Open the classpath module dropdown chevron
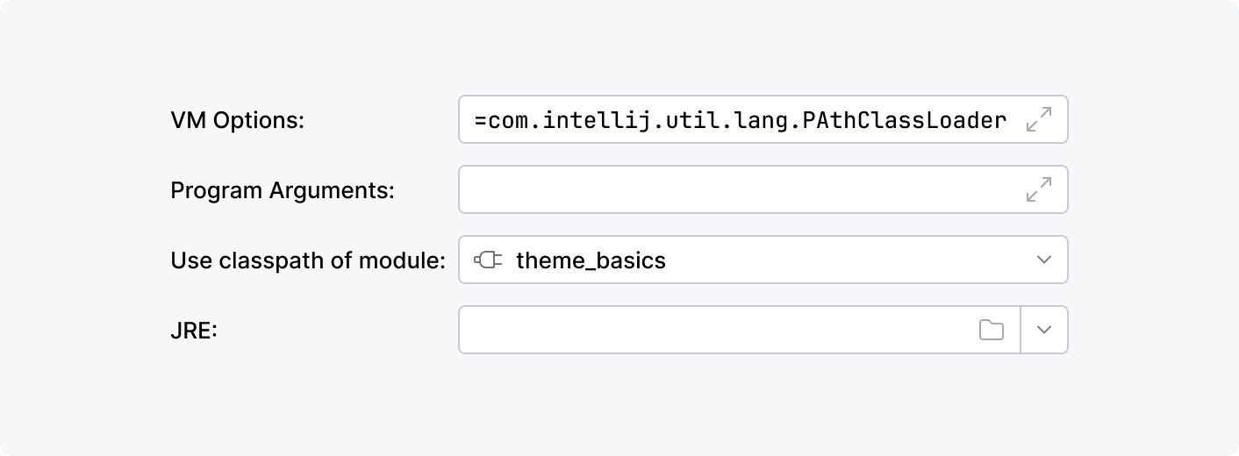This screenshot has height=456, width=1239. 1043,260
